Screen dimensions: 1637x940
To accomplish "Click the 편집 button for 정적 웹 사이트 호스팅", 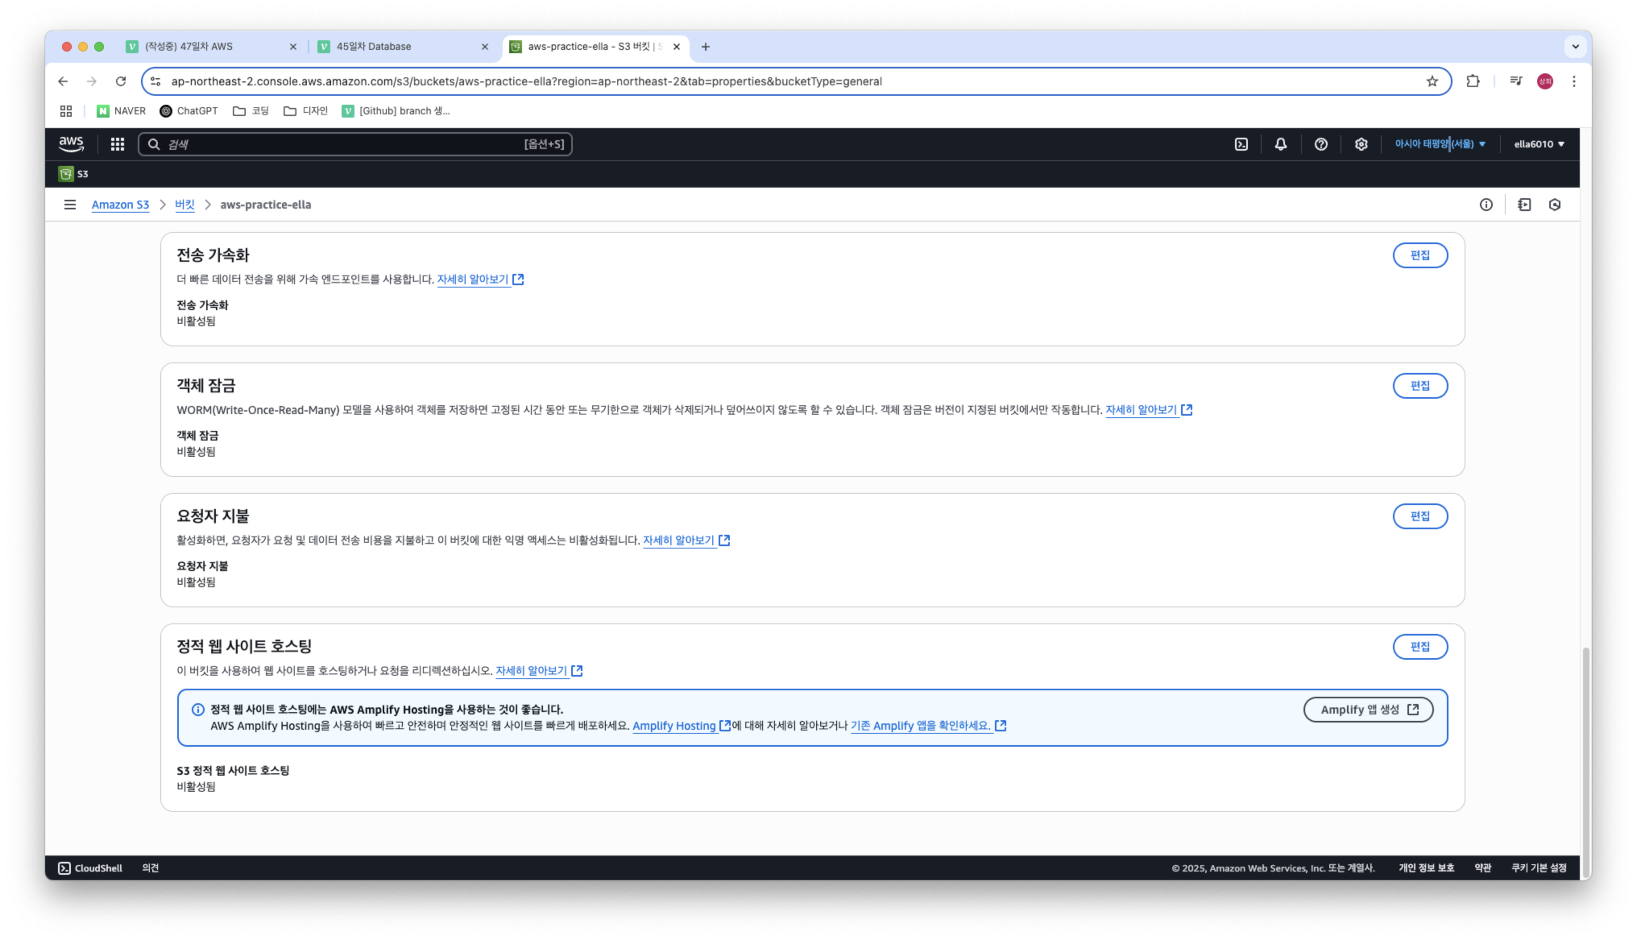I will coord(1419,647).
